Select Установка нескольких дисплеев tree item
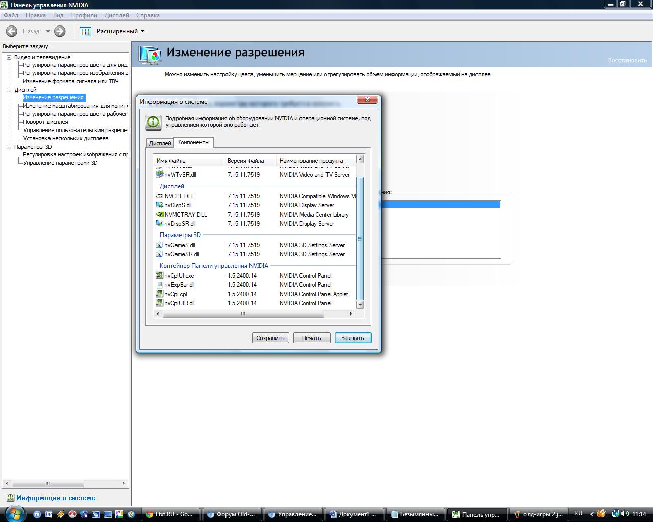 click(x=66, y=138)
